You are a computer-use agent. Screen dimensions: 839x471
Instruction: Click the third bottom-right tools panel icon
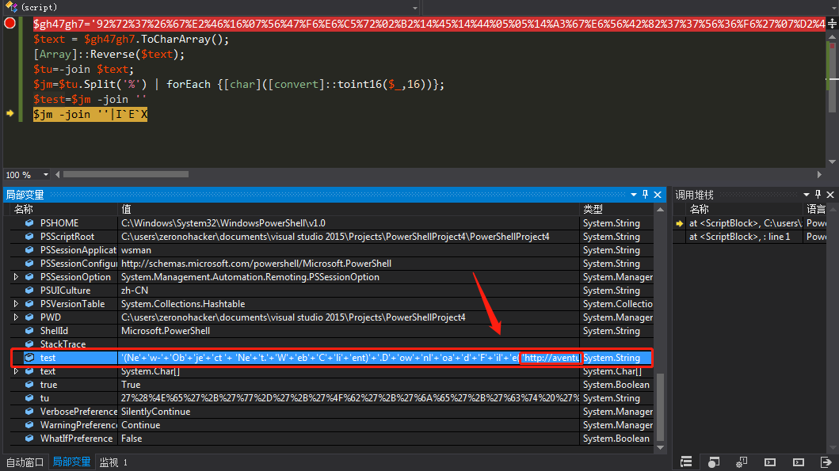click(x=742, y=462)
